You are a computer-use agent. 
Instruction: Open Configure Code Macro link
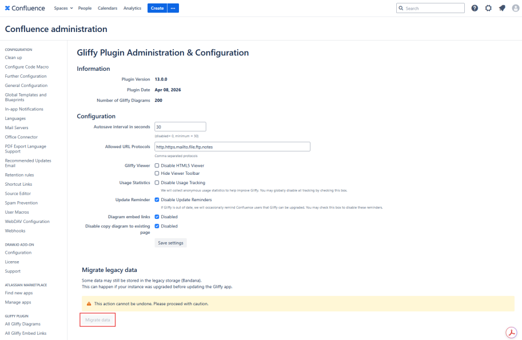click(27, 67)
